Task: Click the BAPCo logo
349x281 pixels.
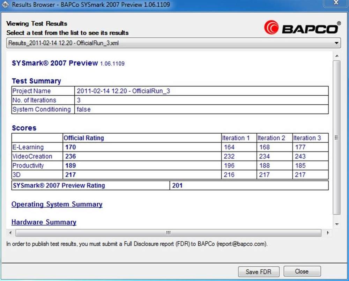Action: coord(302,28)
